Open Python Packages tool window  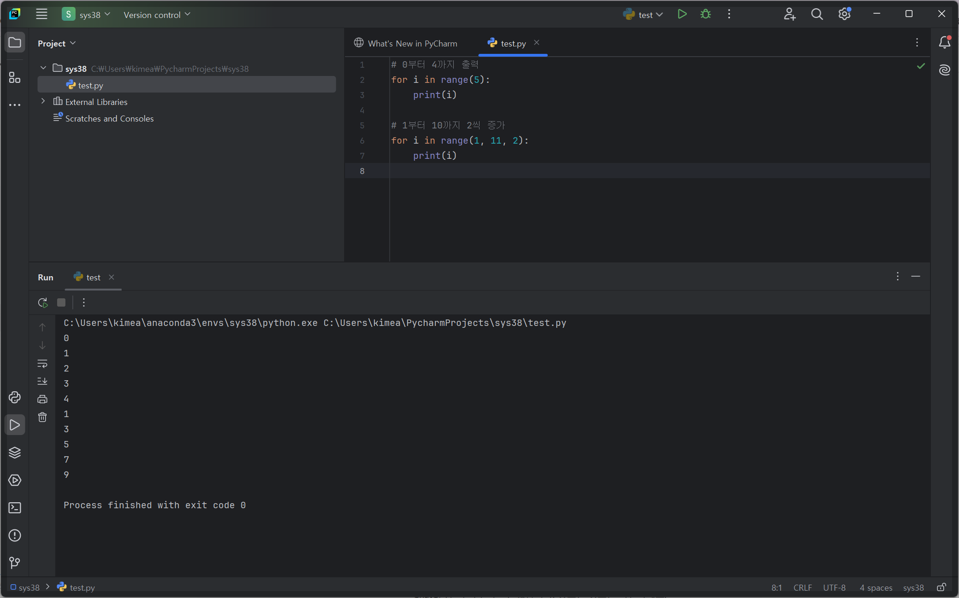(x=15, y=453)
